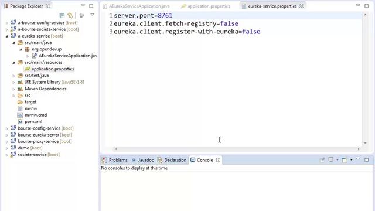Switch to AEurekaServiceApplication.java editor tab
The height and width of the screenshot is (211, 375).
(x=137, y=6)
